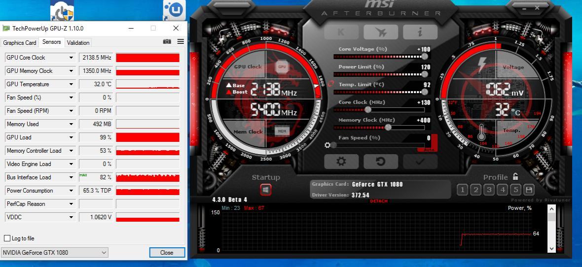Click the 2138.5 MHz core clock value
This screenshot has height=267, width=582.
(96, 58)
